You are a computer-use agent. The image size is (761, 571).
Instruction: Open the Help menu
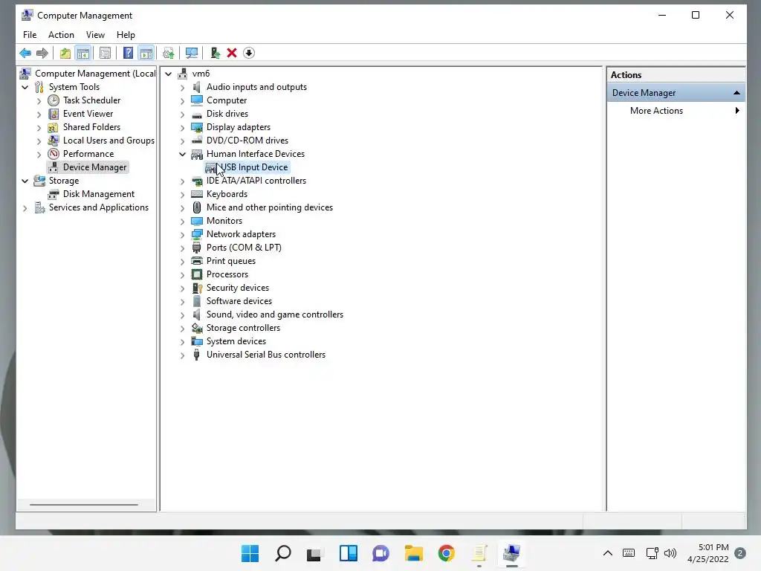[126, 35]
